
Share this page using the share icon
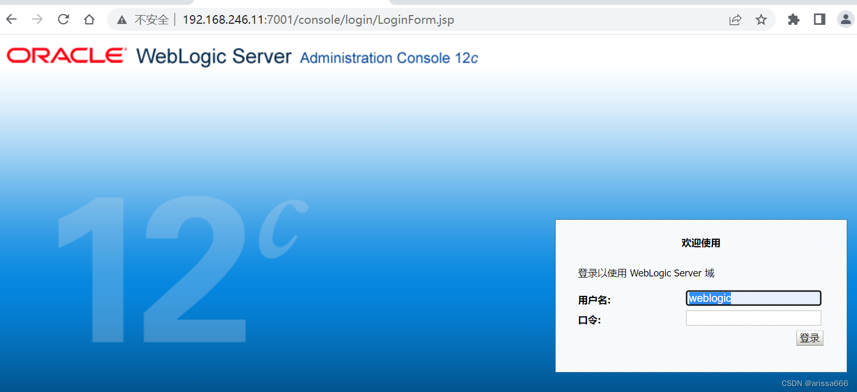coord(735,20)
